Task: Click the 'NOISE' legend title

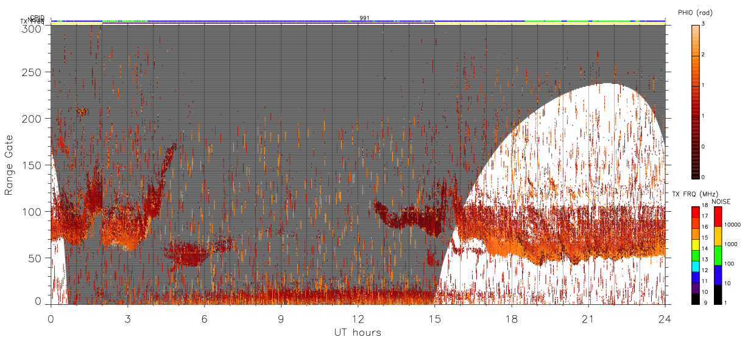Action: [x=722, y=201]
